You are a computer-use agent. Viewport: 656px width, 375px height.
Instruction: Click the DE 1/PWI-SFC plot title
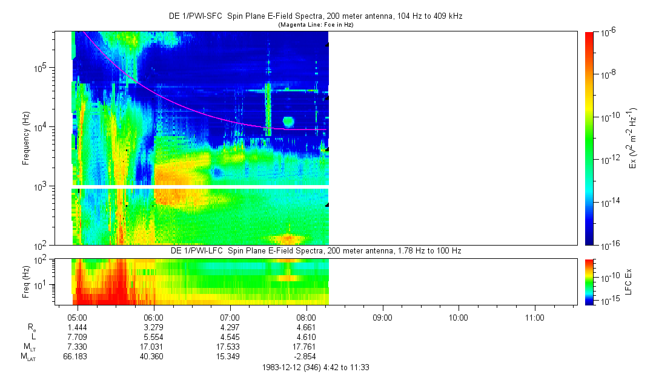[x=315, y=16]
